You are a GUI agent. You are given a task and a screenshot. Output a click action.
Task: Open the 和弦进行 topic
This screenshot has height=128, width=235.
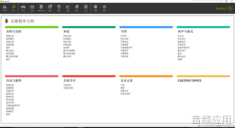[182, 39]
